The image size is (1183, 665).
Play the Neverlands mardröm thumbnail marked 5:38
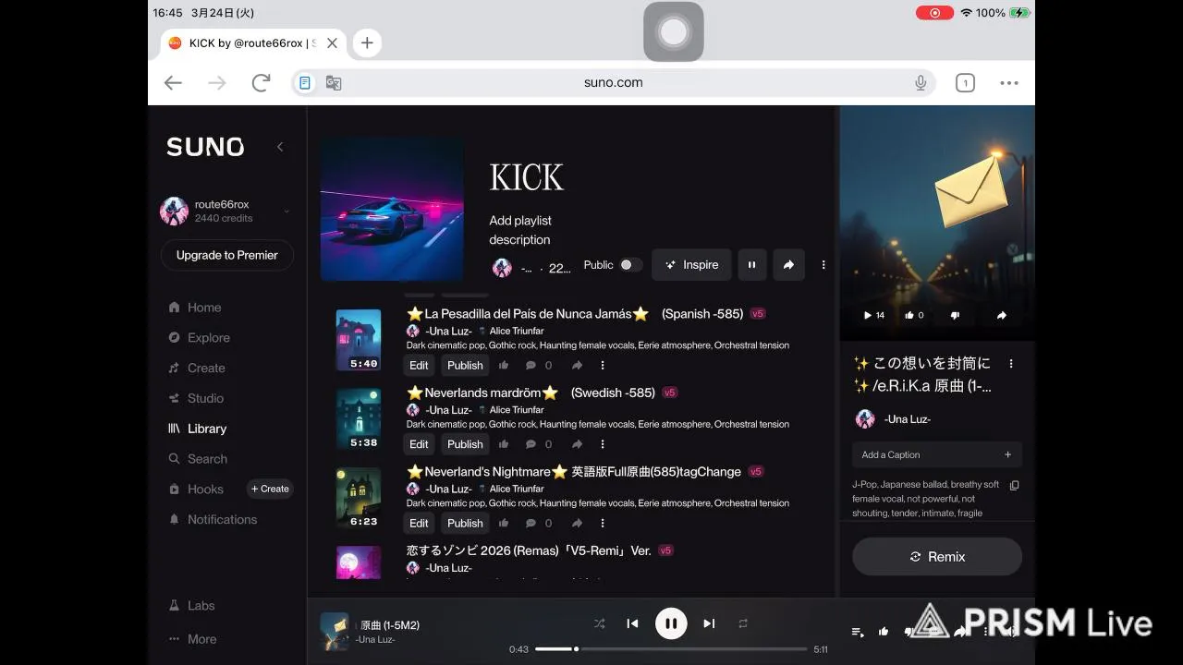359,419
